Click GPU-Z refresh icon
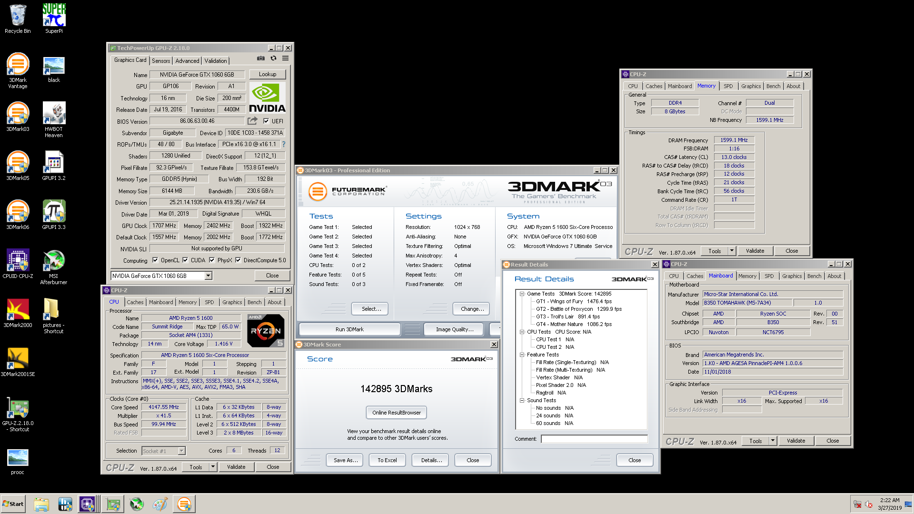Image resolution: width=914 pixels, height=514 pixels. click(273, 58)
